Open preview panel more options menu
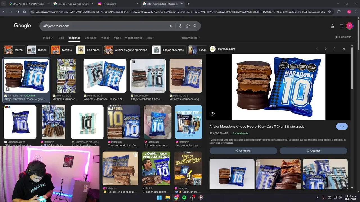The image size is (360, 202). pyautogui.click(x=335, y=49)
